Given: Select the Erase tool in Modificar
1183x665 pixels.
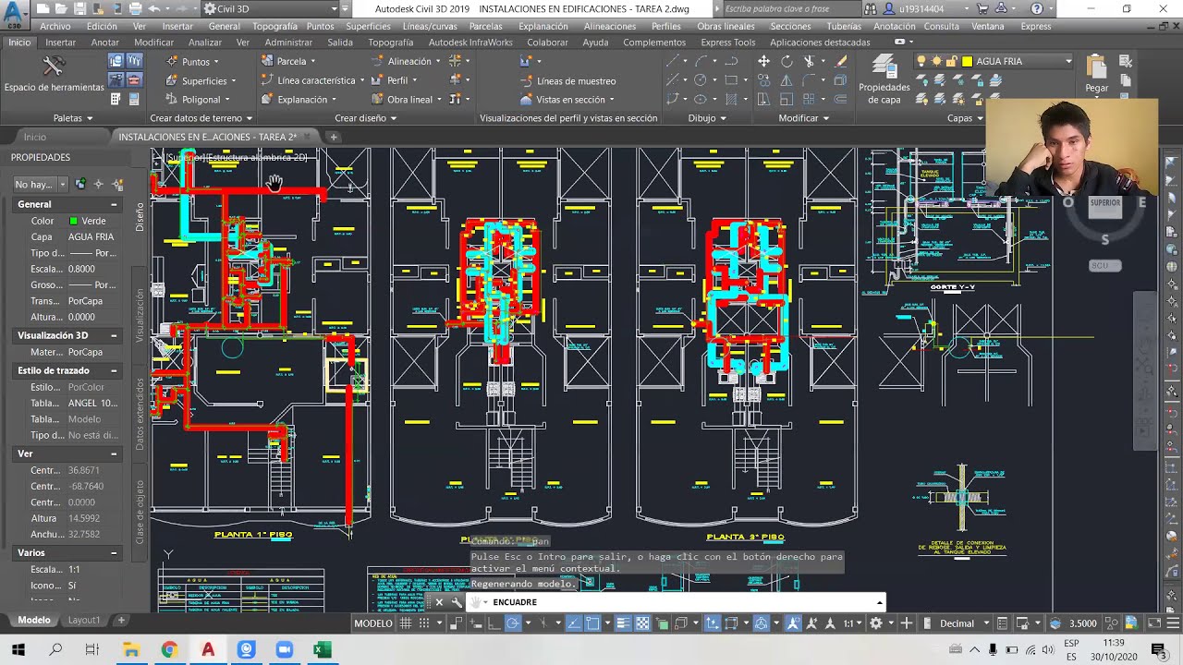Looking at the screenshot, I should pyautogui.click(x=840, y=61).
